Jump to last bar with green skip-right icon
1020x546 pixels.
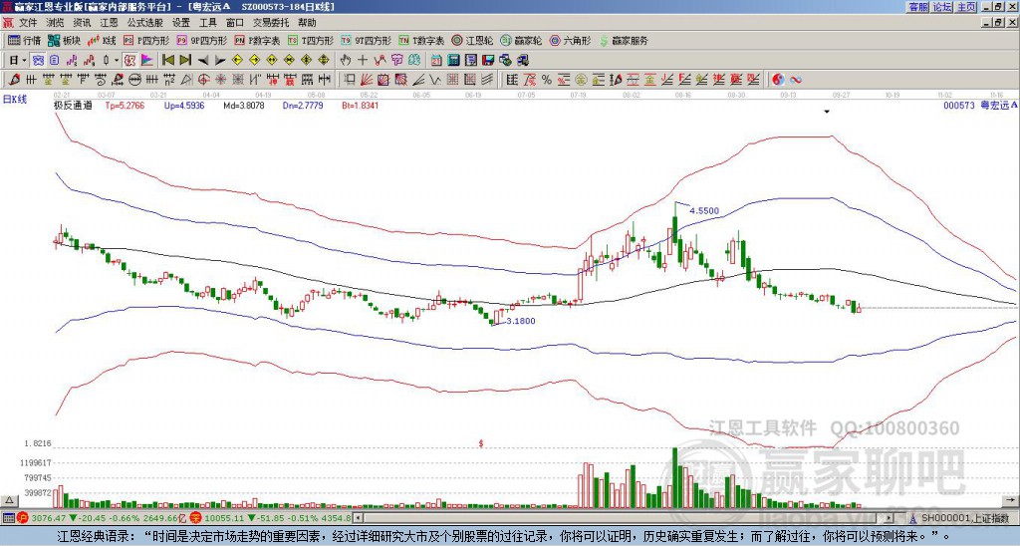(x=184, y=61)
